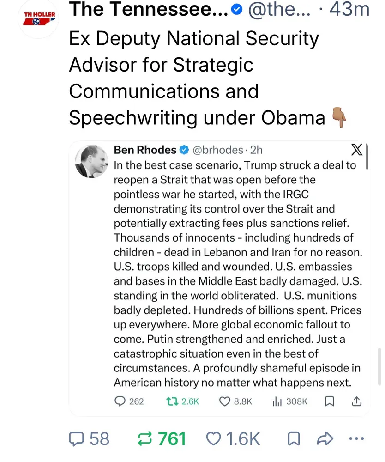The image size is (385, 462).
Task: Open the three-dot more options menu
Action: click(357, 438)
